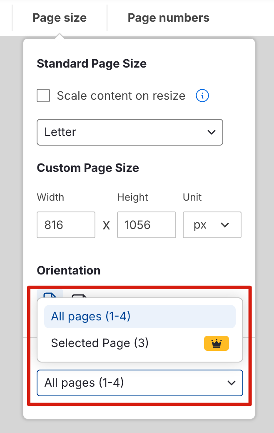Image resolution: width=274 pixels, height=433 pixels.
Task: Edit the Height field showing 1056
Action: point(147,225)
